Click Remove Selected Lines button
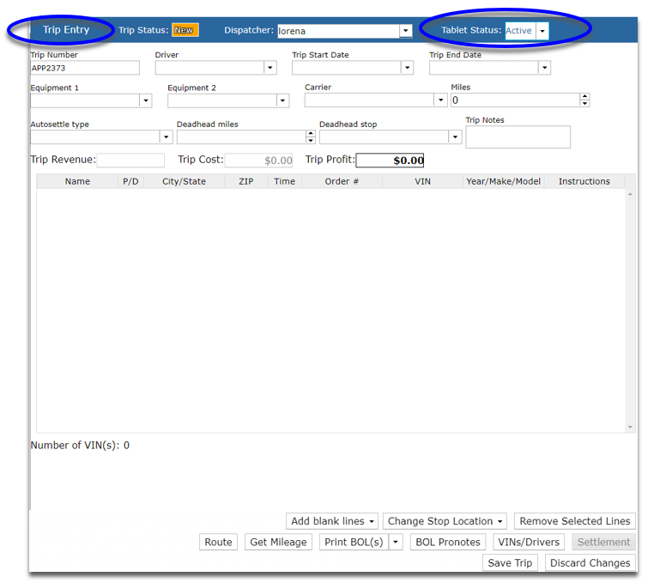 pyautogui.click(x=575, y=521)
